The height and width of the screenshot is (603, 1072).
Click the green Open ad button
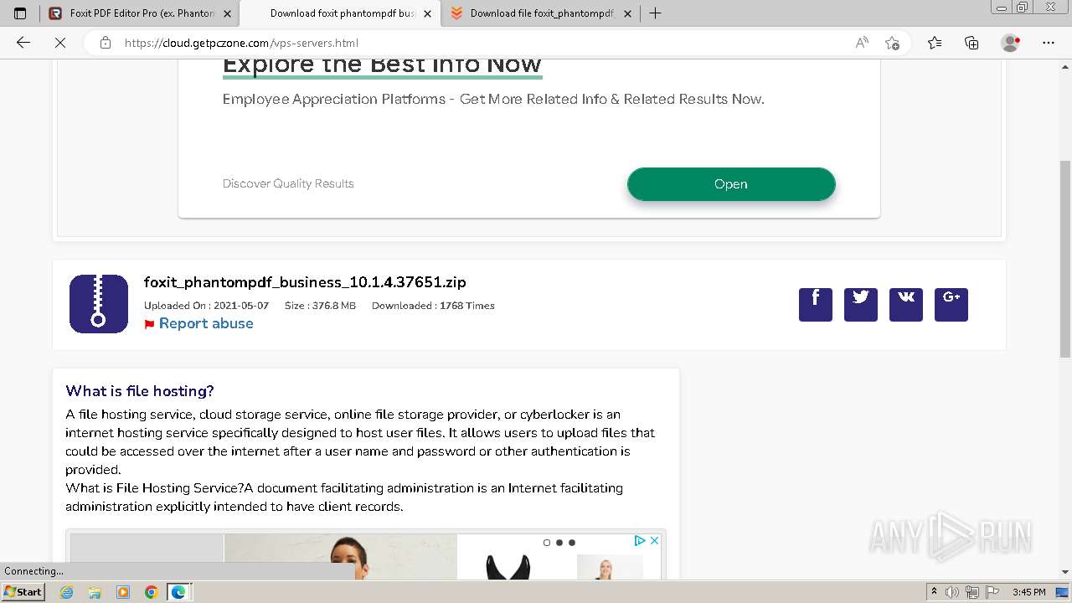pos(731,184)
